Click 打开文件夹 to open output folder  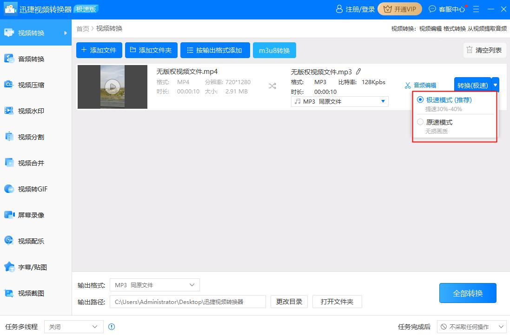[x=337, y=302]
